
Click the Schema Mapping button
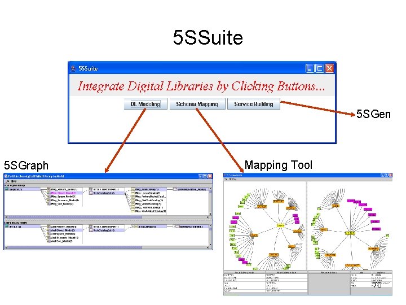[x=197, y=104]
